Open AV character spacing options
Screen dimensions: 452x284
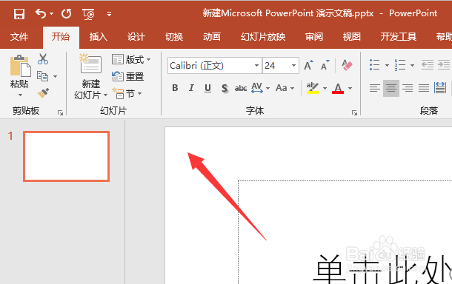point(260,88)
